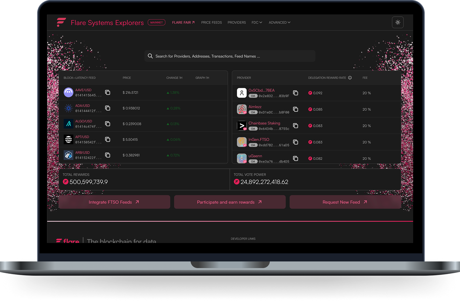Image resolution: width=460 pixels, height=302 pixels.
Task: Click the Integrate FTSO Feeds button
Action: click(x=114, y=202)
